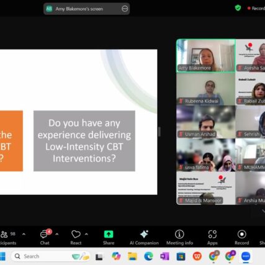Expand the Chat options caret

tap(57, 234)
